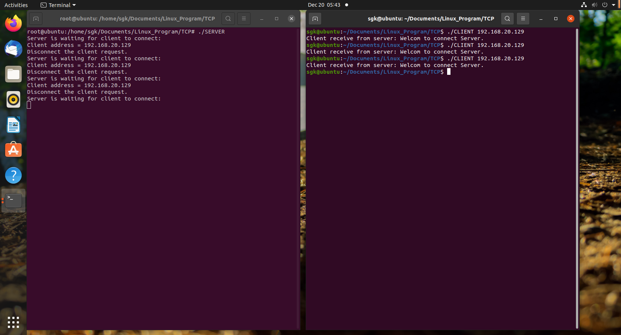
Task: Click root terminal title bar text
Action: click(137, 19)
